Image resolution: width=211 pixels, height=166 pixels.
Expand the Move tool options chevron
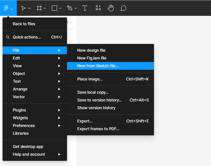pos(29,8)
